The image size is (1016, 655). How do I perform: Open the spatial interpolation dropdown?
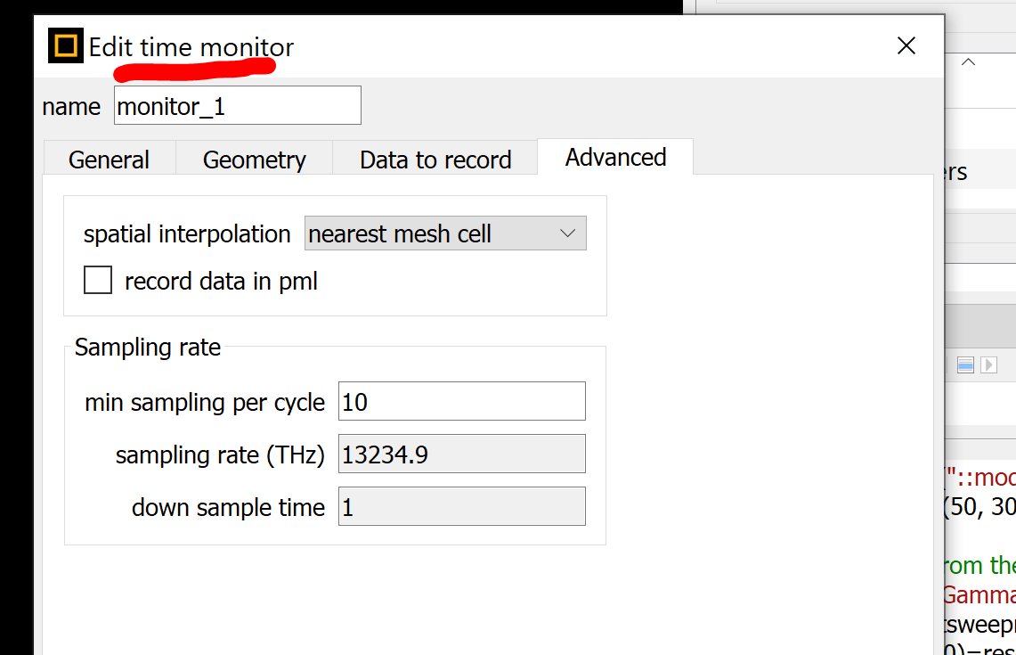click(x=445, y=233)
